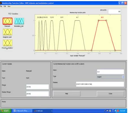The width and height of the screenshot is (128, 113).
Task: Click the plot points input field
Action: click(114, 12)
